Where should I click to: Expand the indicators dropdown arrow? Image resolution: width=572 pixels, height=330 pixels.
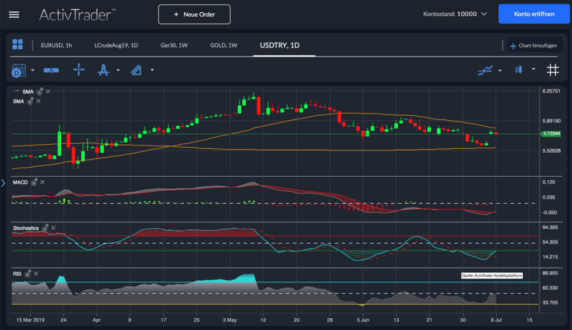tap(500, 70)
